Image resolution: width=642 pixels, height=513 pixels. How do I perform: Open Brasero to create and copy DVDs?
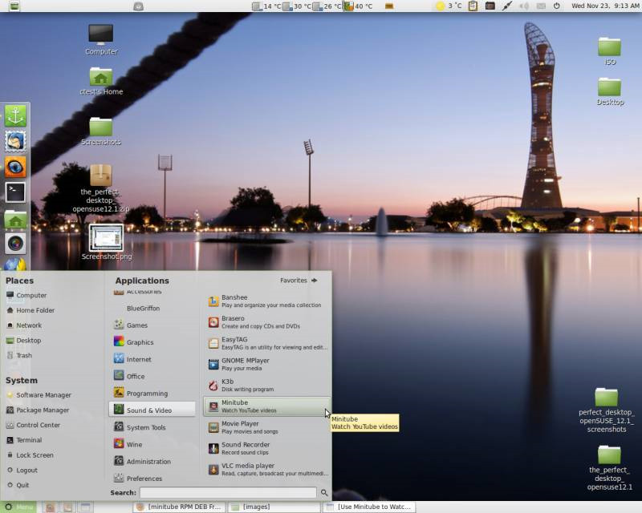coord(257,323)
